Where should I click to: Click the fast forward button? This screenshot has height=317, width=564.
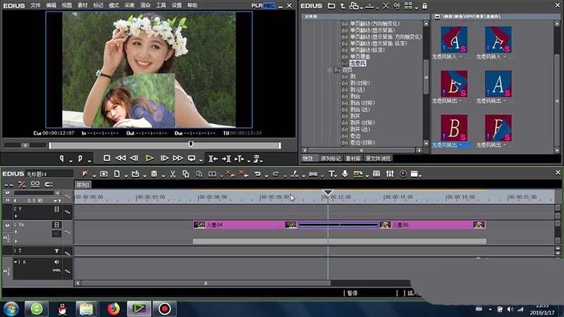click(x=177, y=158)
